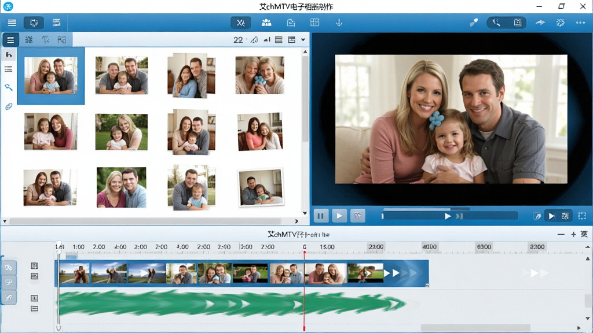Select the blue pick tool in the left sidebar
Screen dimensions: 593x333
pos(8,88)
